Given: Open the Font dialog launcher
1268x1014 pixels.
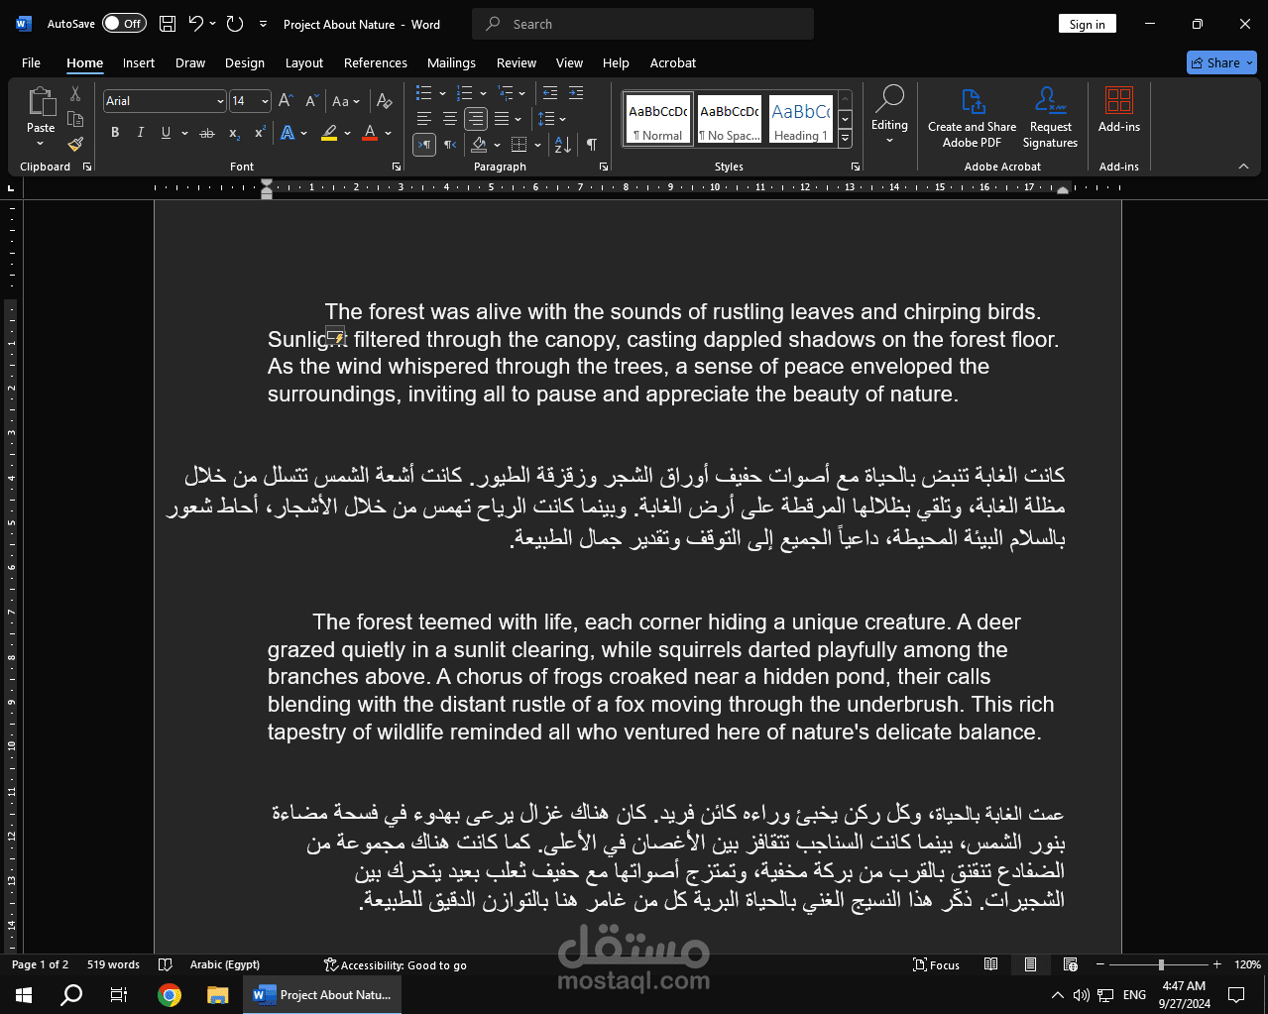Looking at the screenshot, I should click(397, 167).
